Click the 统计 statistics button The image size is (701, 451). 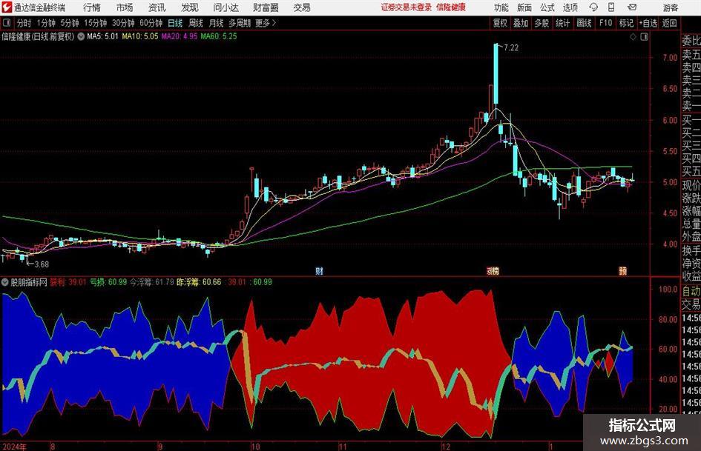tap(562, 23)
